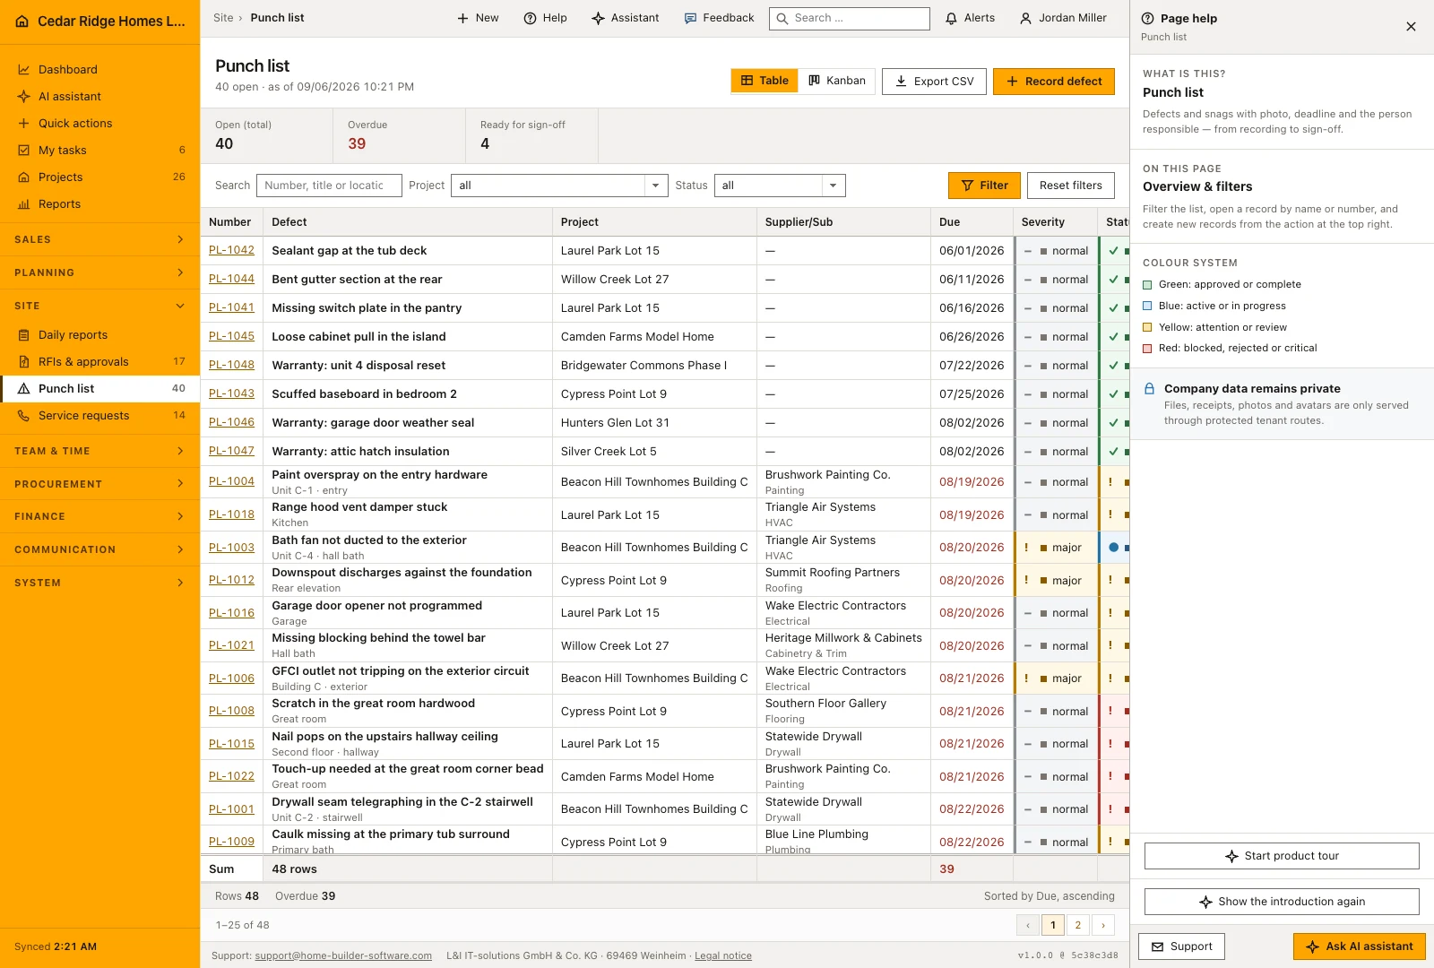The image size is (1434, 968).
Task: Open the Jordan Miller user menu
Action: tap(1063, 18)
